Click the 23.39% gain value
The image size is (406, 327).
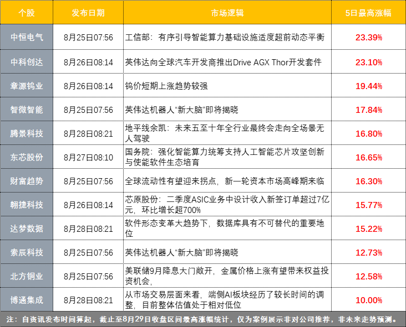point(369,38)
